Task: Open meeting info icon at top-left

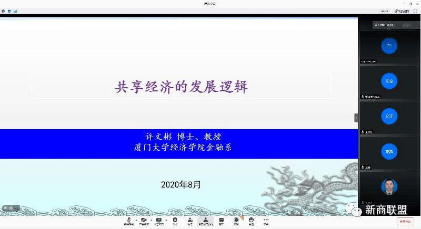Action: pyautogui.click(x=3, y=11)
